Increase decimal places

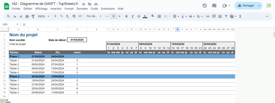click(x=74, y=16)
